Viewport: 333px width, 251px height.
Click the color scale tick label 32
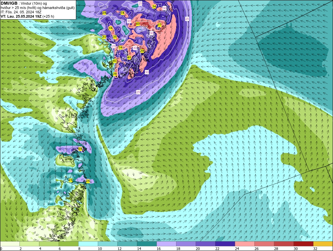tap(315, 248)
